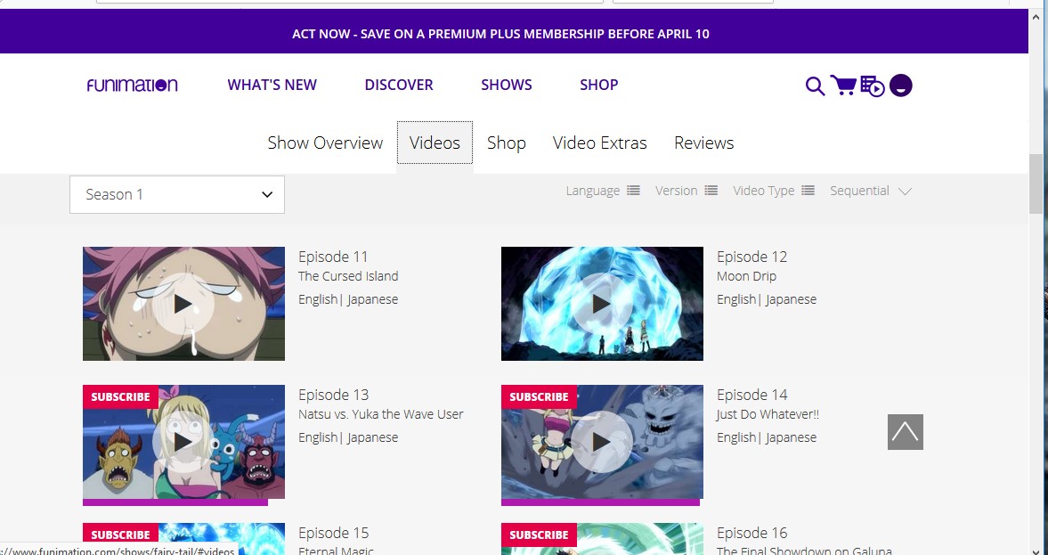
Task: Open the Episode 13 thumbnail image
Action: [x=183, y=441]
